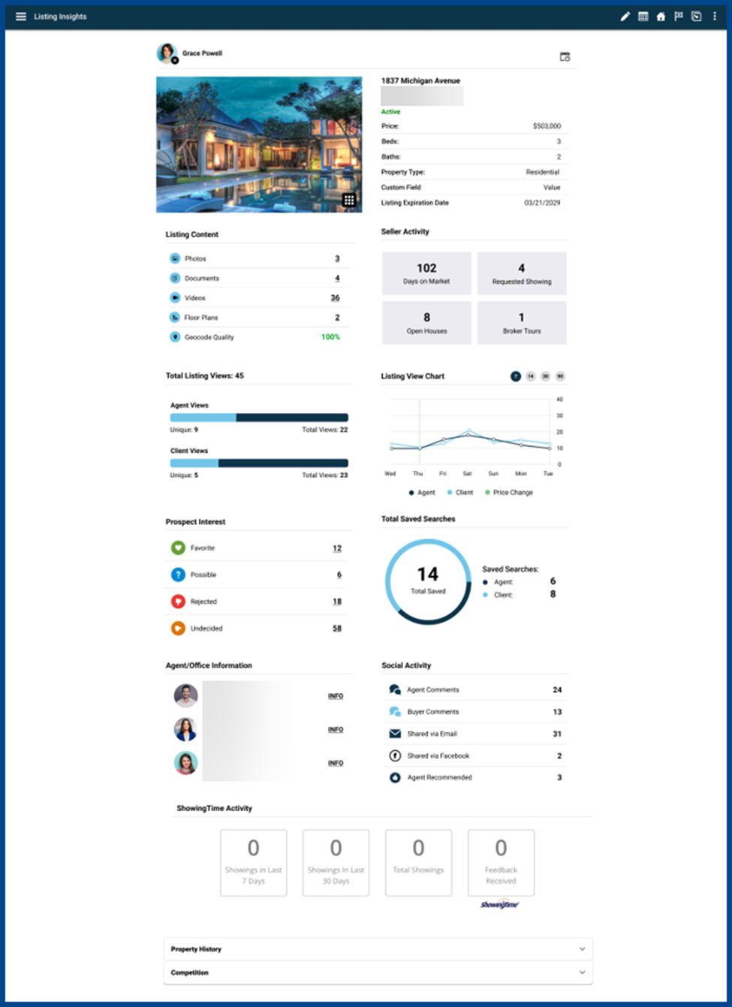This screenshot has width=732, height=1007.
Task: Click the pencil edit icon in header
Action: point(625,17)
